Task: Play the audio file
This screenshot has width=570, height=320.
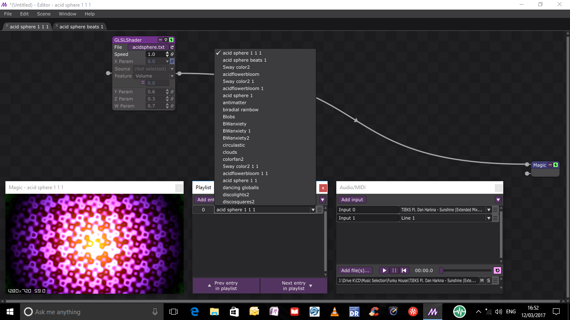Action: pyautogui.click(x=385, y=270)
